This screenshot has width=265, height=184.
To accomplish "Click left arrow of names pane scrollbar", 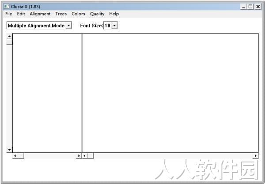I will [x=15, y=156].
